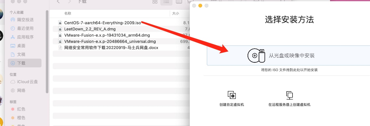Click the ISO drag hint text
The width and height of the screenshot is (370, 126).
(289, 70)
